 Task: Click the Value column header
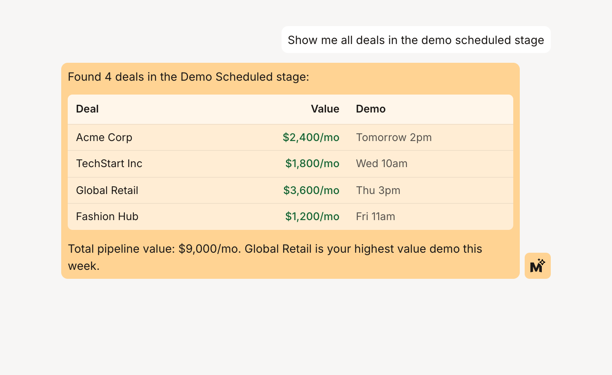click(325, 109)
